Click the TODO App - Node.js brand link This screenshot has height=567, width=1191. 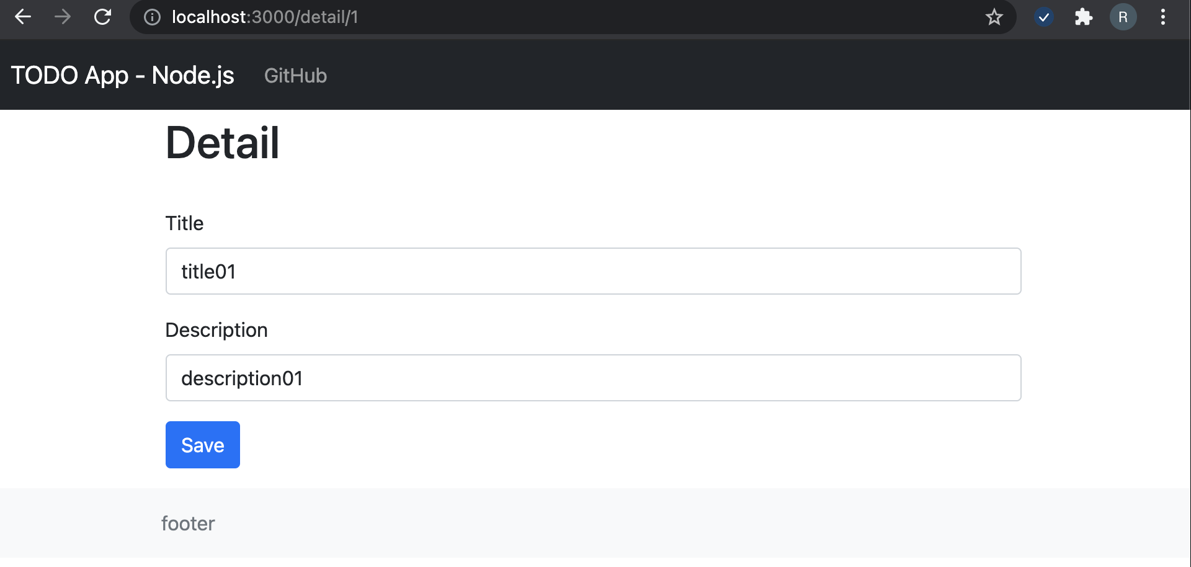click(x=123, y=75)
